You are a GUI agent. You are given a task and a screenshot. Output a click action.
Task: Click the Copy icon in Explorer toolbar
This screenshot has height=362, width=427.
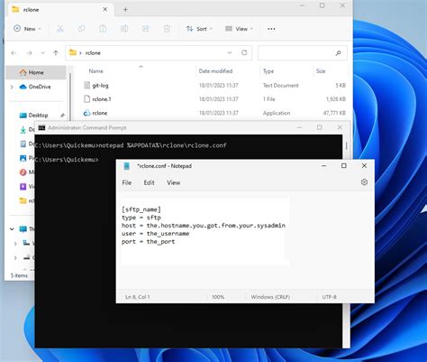(x=81, y=29)
